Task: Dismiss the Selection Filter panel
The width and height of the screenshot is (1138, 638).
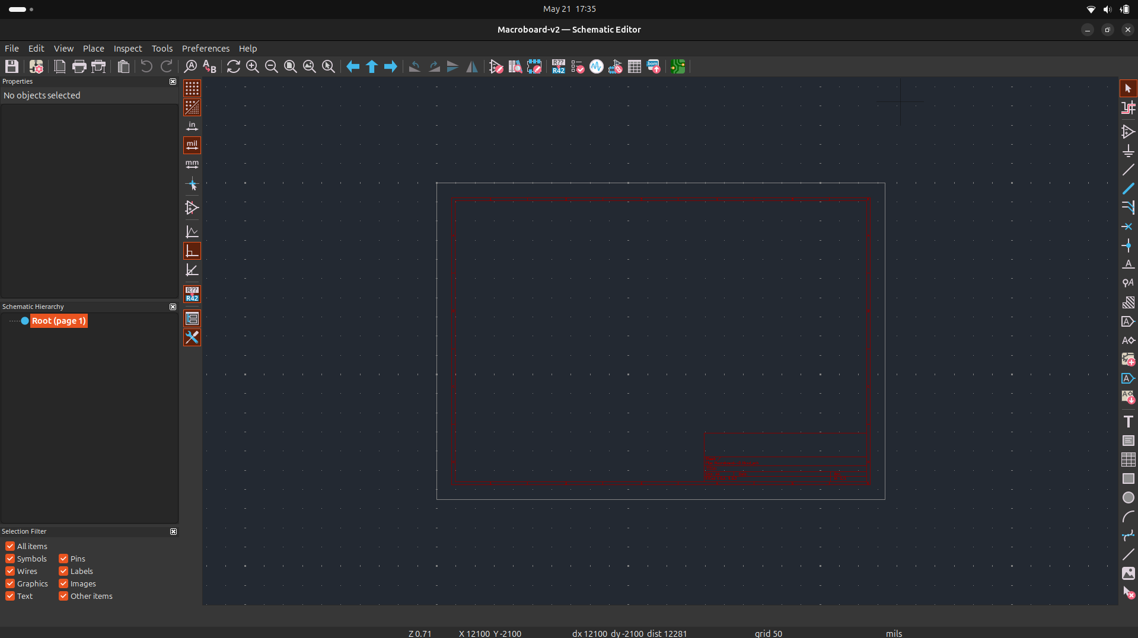Action: click(173, 531)
